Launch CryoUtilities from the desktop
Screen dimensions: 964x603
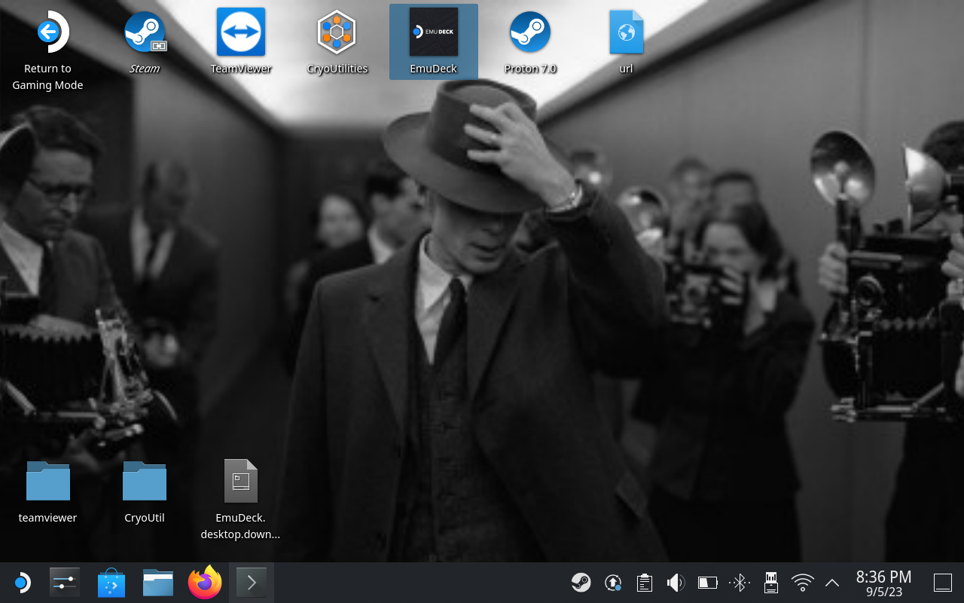tap(337, 34)
